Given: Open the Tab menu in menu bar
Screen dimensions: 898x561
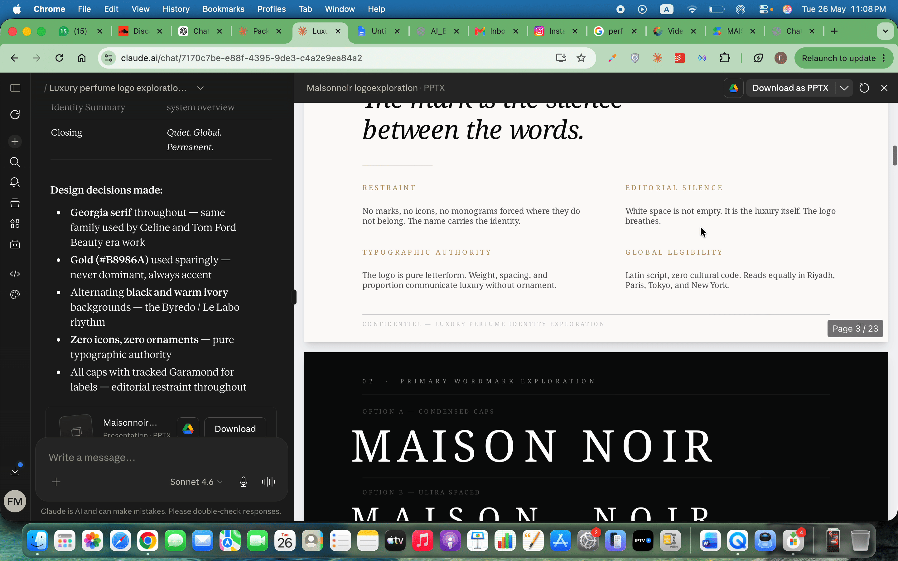Looking at the screenshot, I should pyautogui.click(x=305, y=9).
